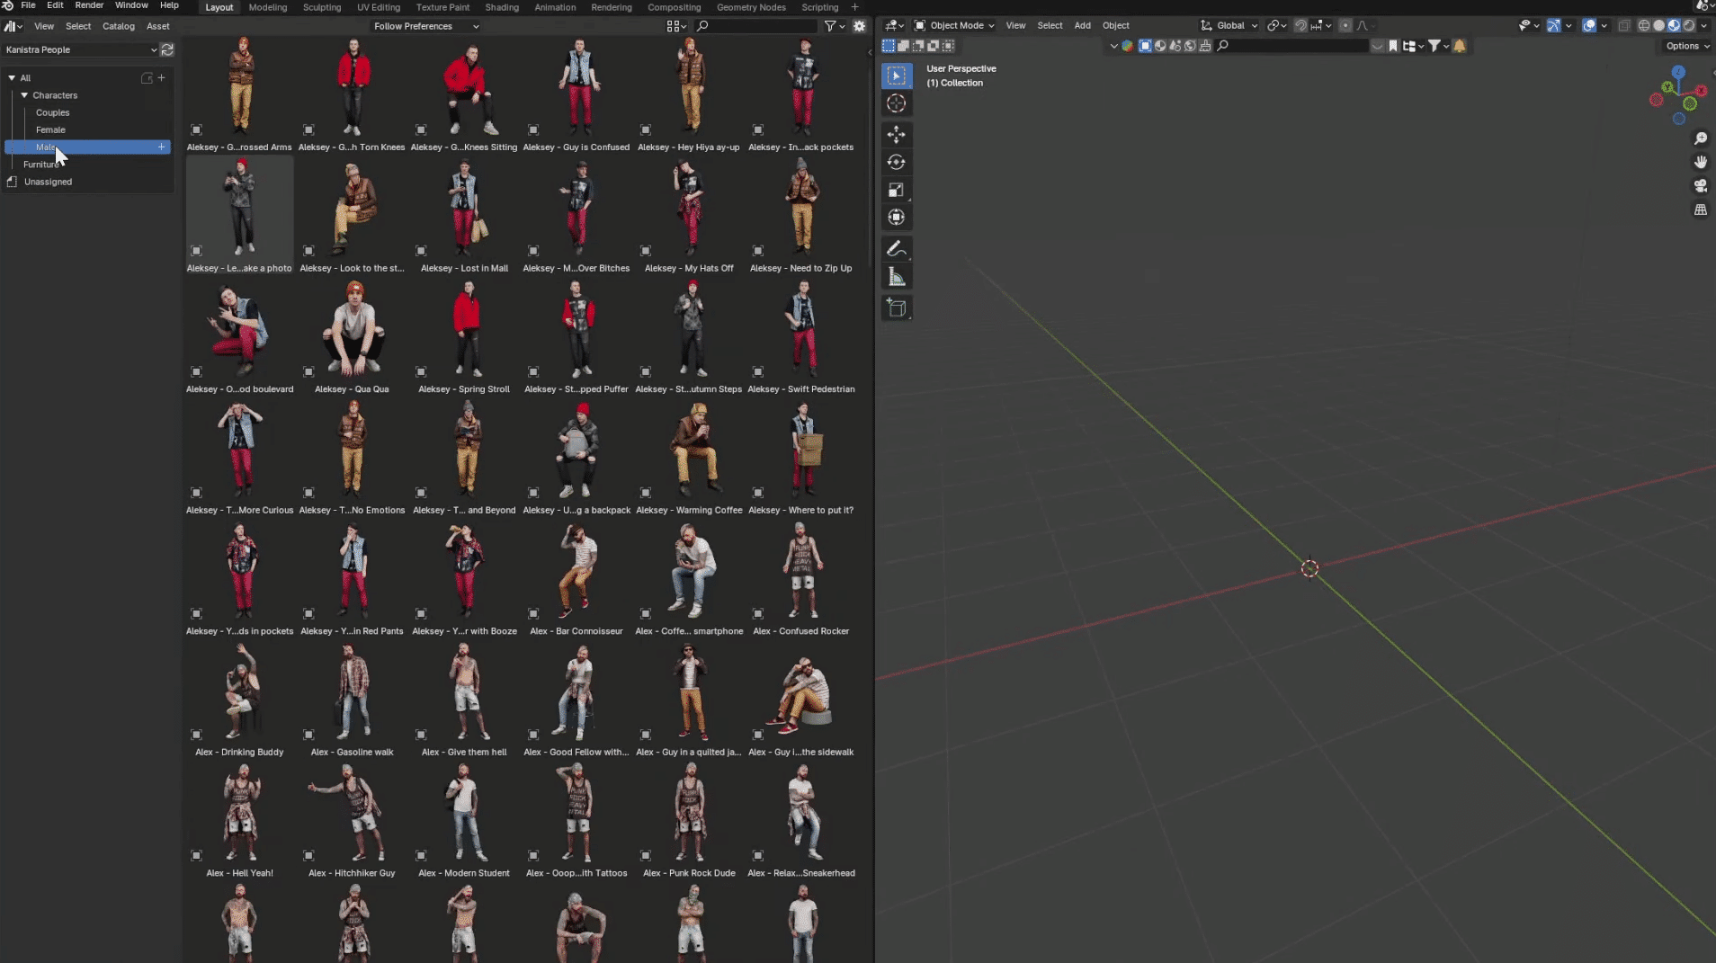The image size is (1716, 963).
Task: Open the Object Mode dropdown
Action: (x=955, y=25)
